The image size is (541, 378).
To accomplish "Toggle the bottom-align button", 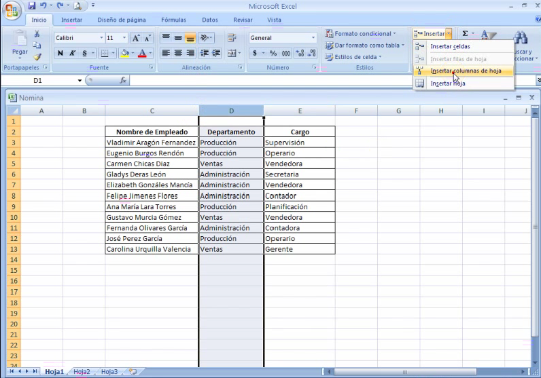I will pyautogui.click(x=190, y=38).
